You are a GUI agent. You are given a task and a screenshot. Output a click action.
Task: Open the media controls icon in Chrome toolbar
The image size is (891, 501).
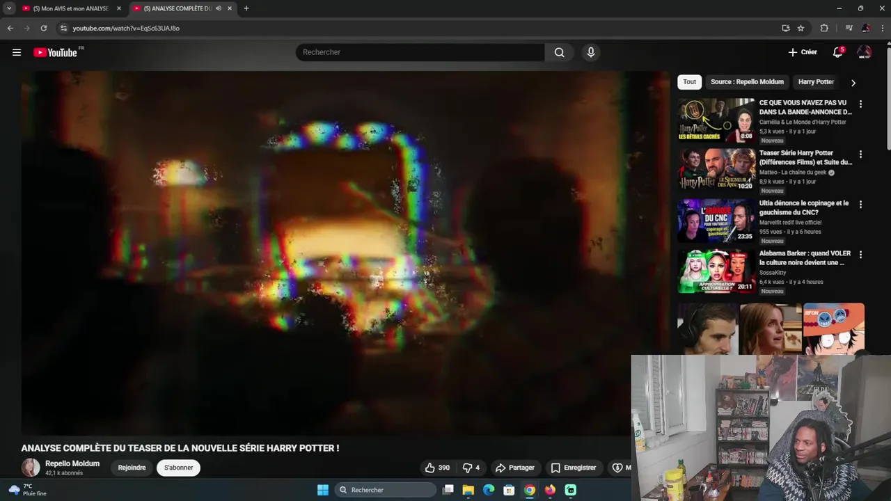tap(849, 28)
